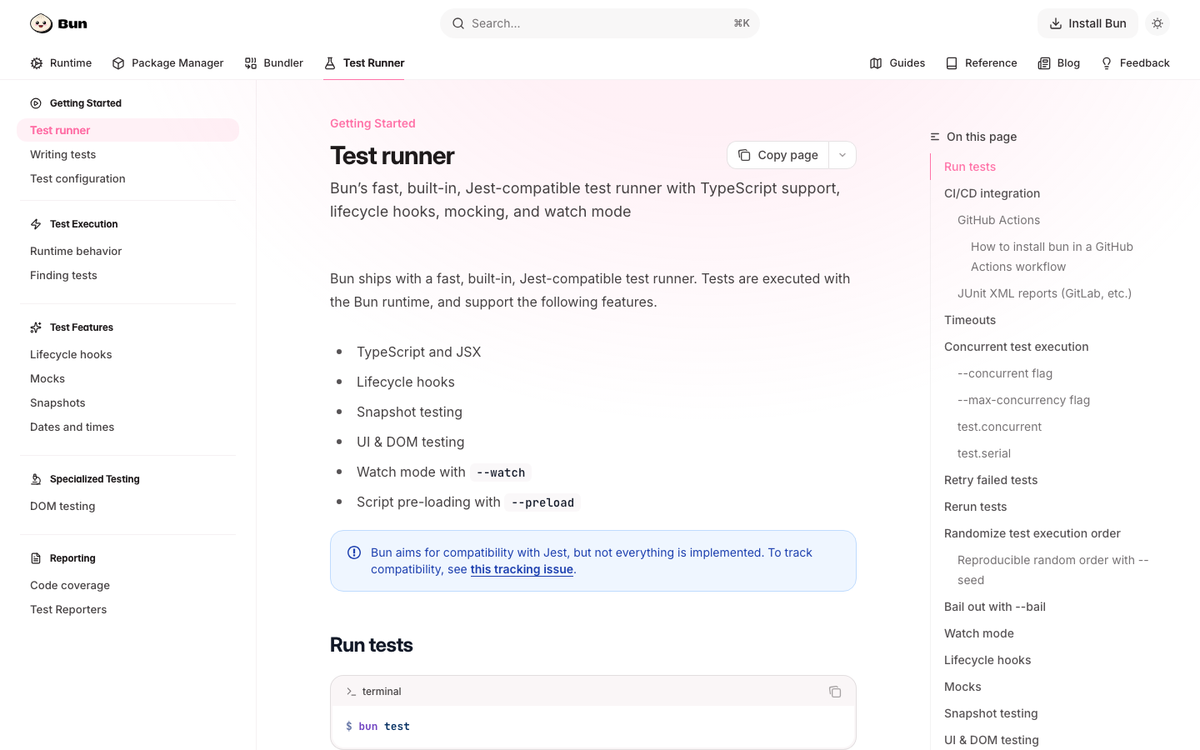The width and height of the screenshot is (1200, 750).
Task: Click the Feedback lightbulb icon
Action: (1107, 63)
